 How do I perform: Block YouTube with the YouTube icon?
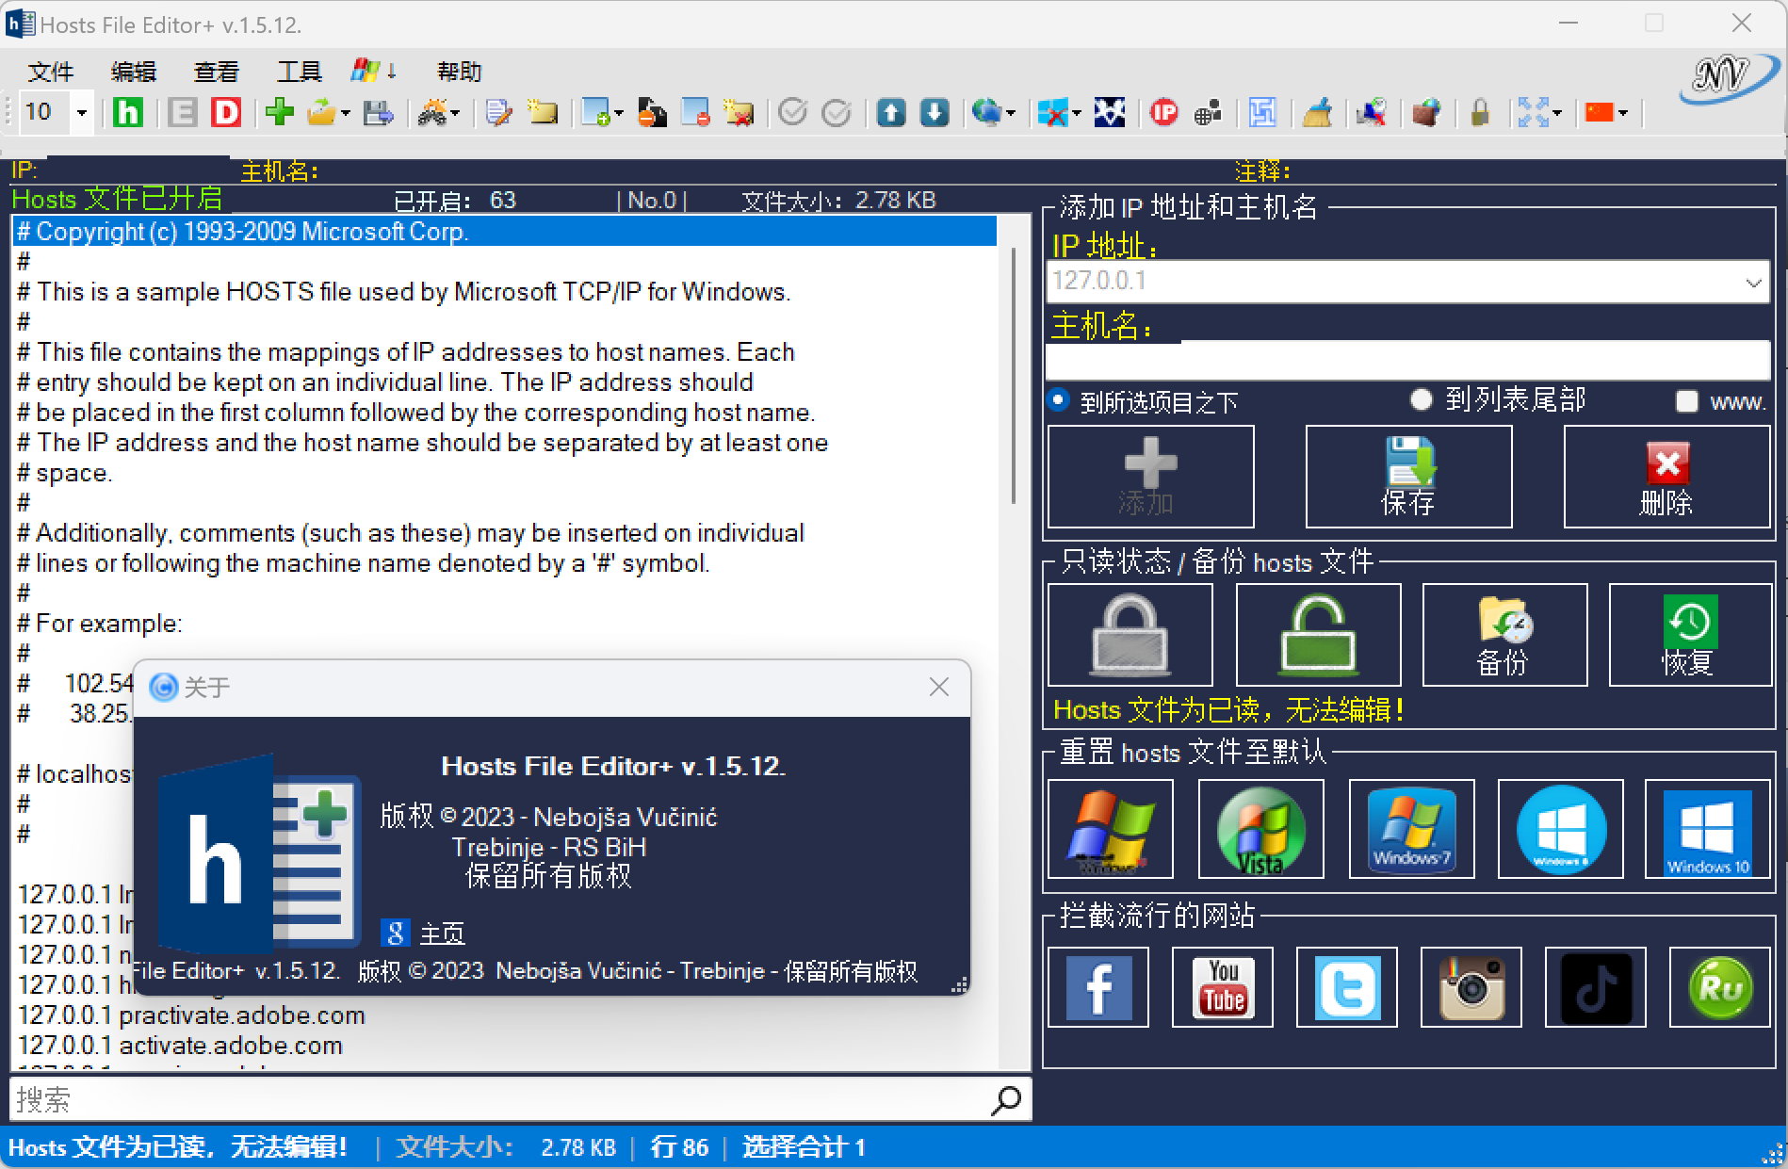[x=1223, y=987]
